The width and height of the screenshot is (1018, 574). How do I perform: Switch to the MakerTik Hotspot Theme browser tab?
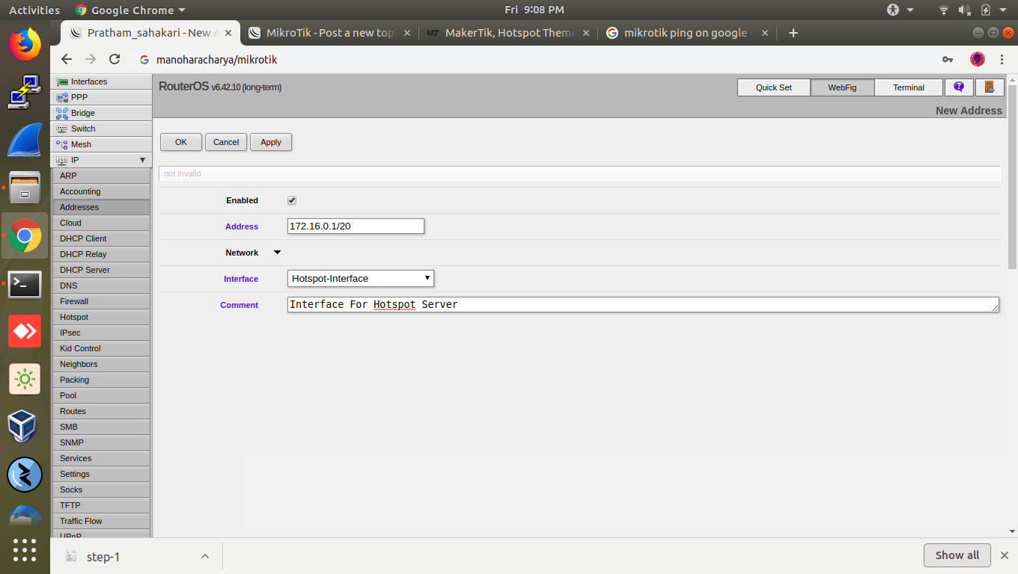pyautogui.click(x=500, y=32)
